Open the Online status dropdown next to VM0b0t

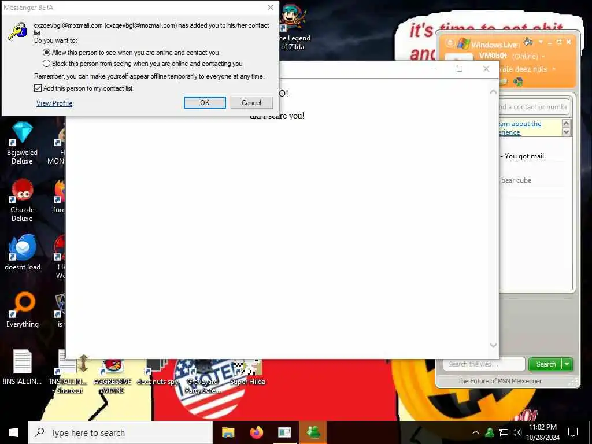[543, 56]
